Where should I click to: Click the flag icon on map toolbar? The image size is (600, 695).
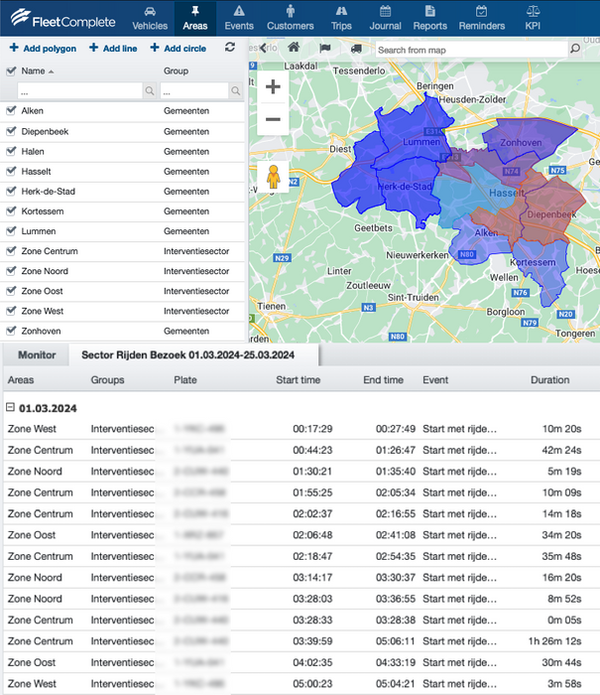pos(325,48)
